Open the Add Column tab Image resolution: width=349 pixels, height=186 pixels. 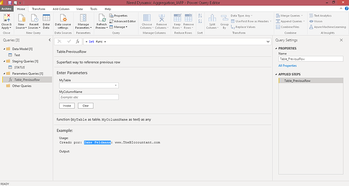(61, 9)
